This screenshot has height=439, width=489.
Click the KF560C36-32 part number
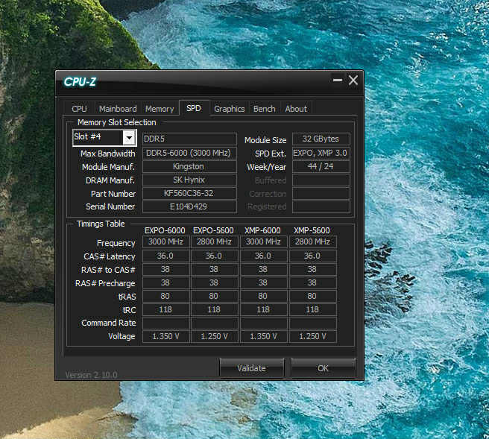189,193
